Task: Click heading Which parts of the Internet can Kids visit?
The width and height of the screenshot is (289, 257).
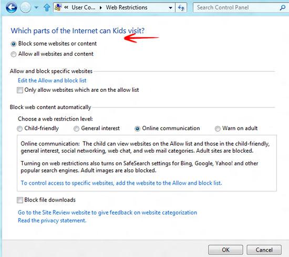Action: [78, 31]
